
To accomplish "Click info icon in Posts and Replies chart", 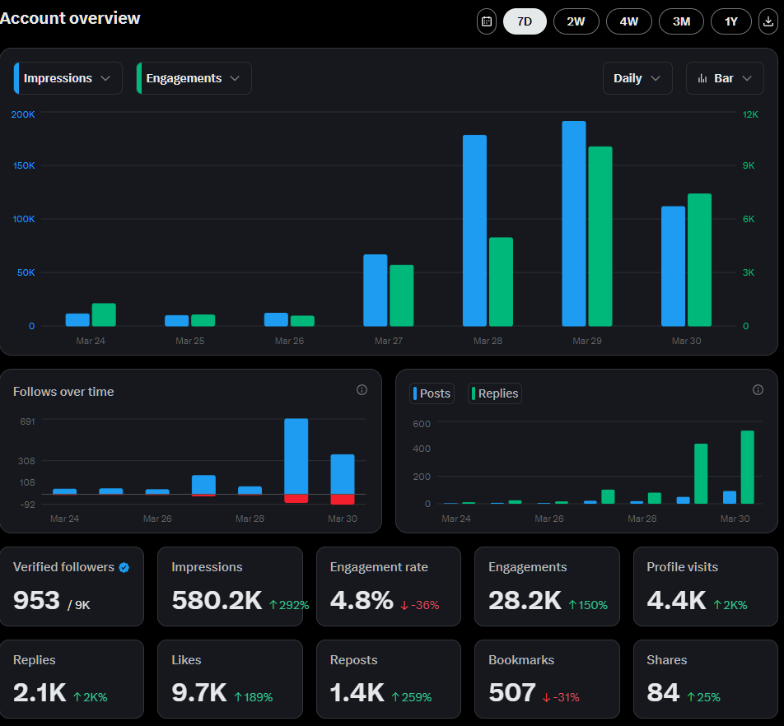I will point(758,389).
